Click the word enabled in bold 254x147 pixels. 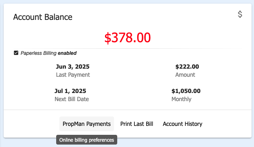(67, 53)
